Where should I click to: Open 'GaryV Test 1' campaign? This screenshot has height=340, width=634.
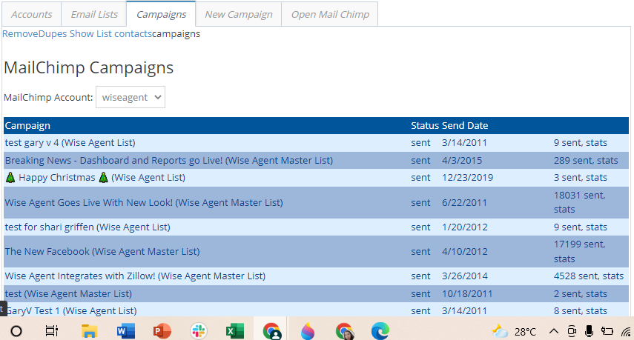point(70,310)
